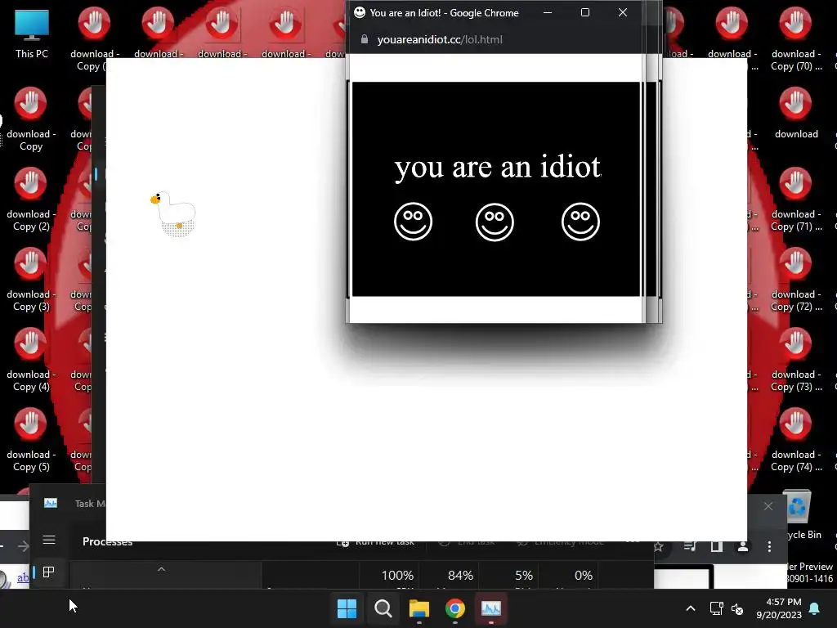The image size is (837, 628).
Task: Click the Processes heading in Task Manager
Action: tap(107, 541)
